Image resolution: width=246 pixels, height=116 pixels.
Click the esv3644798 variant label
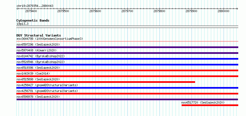coord(50,39)
